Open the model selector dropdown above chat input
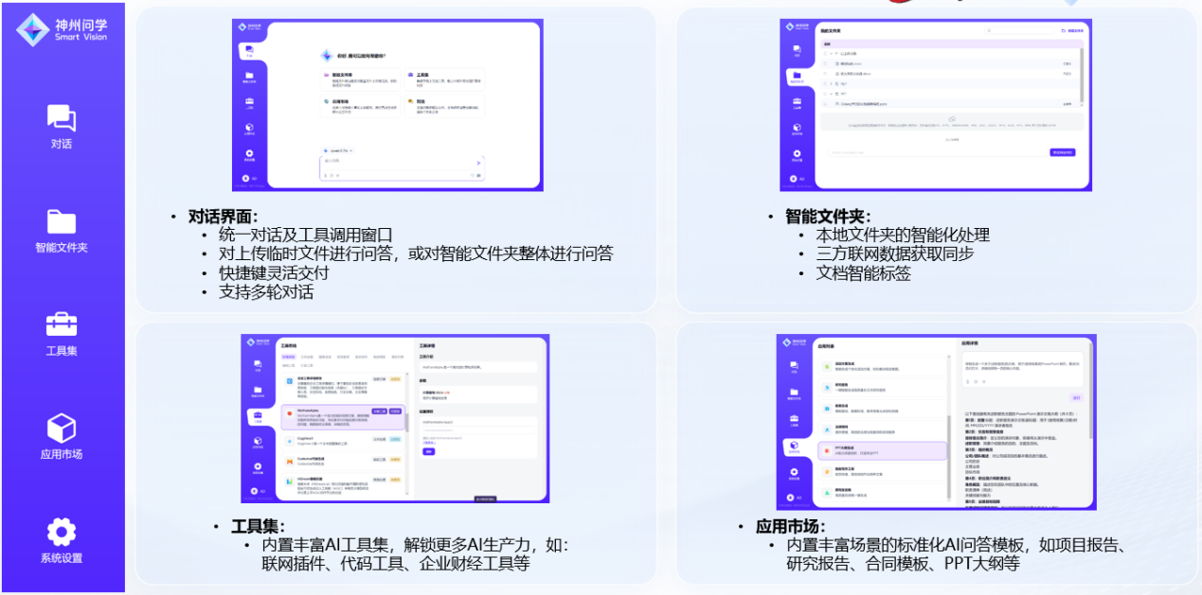This screenshot has height=595, width=1202. click(338, 151)
